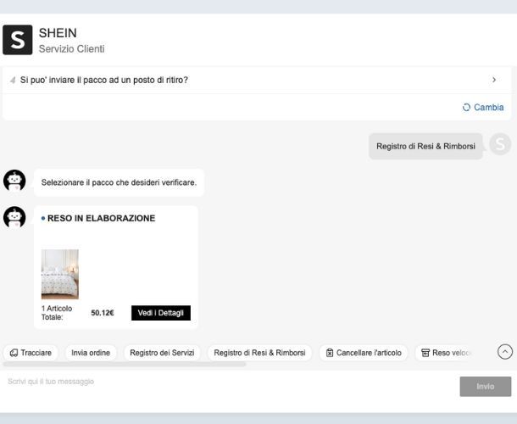The image size is (517, 424).
Task: Click the Invio send button
Action: [x=486, y=387]
